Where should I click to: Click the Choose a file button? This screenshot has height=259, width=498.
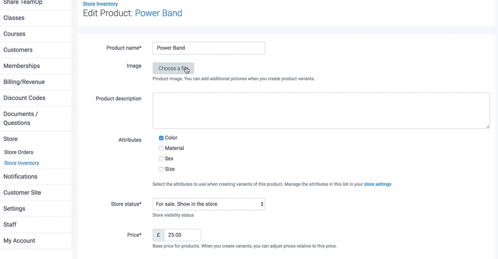pyautogui.click(x=173, y=68)
